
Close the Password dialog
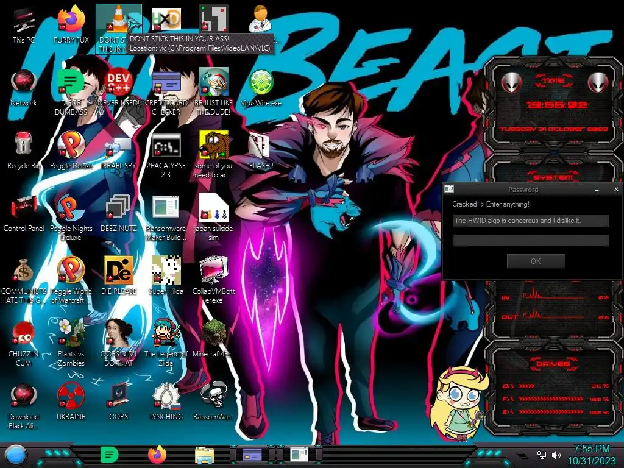coord(616,190)
